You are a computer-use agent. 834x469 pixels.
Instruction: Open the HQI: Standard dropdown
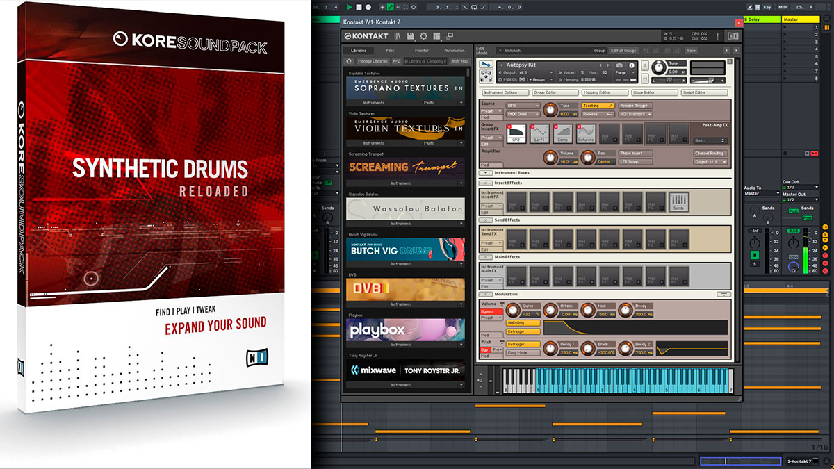(x=636, y=114)
